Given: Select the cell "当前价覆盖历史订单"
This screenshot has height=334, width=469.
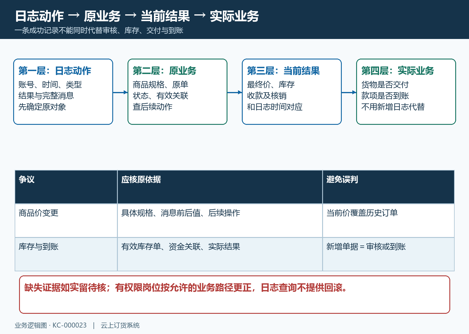Looking at the screenshot, I should pos(388,221).
